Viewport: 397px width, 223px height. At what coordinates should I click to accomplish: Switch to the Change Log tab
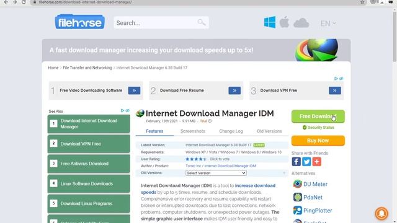pos(231,131)
